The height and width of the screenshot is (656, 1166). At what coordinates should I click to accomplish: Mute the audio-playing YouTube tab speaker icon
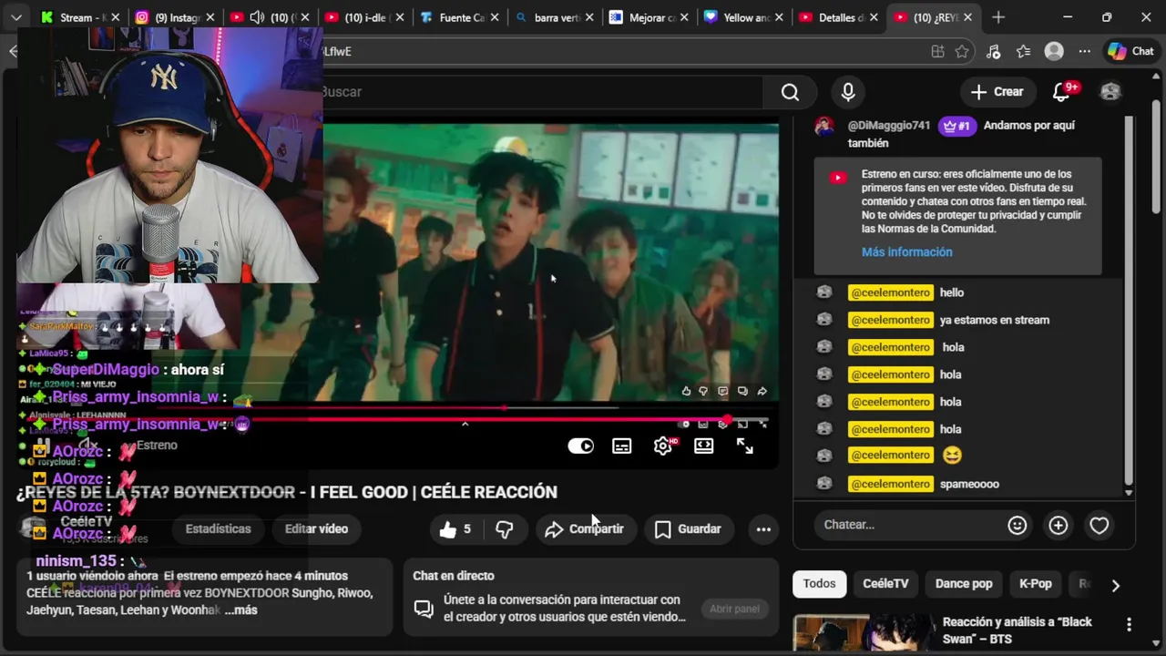tap(257, 17)
